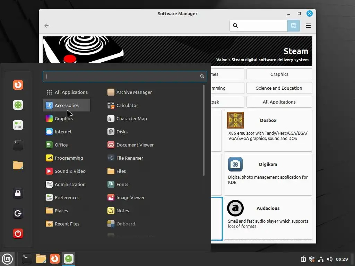The width and height of the screenshot is (355, 266).
Task: Select the Preferences category
Action: click(x=67, y=197)
